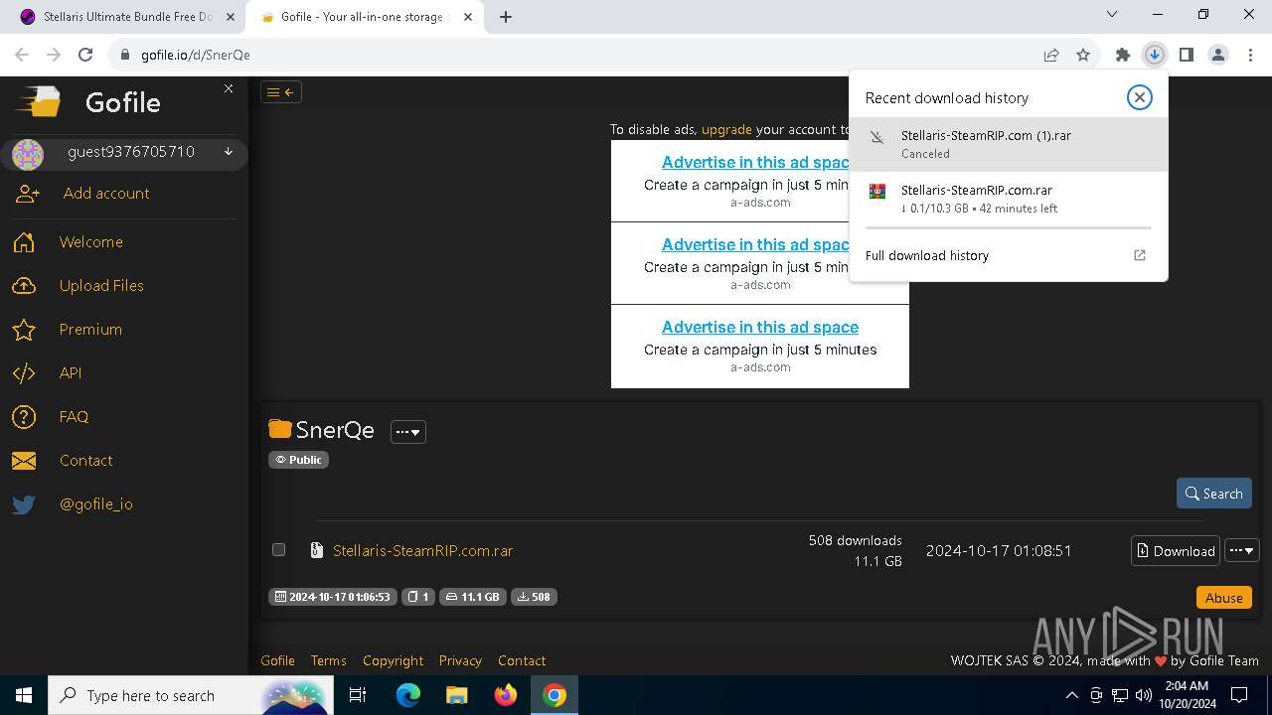Click the FAQ question mark icon
Screen dimensions: 1272x715
[24, 417]
